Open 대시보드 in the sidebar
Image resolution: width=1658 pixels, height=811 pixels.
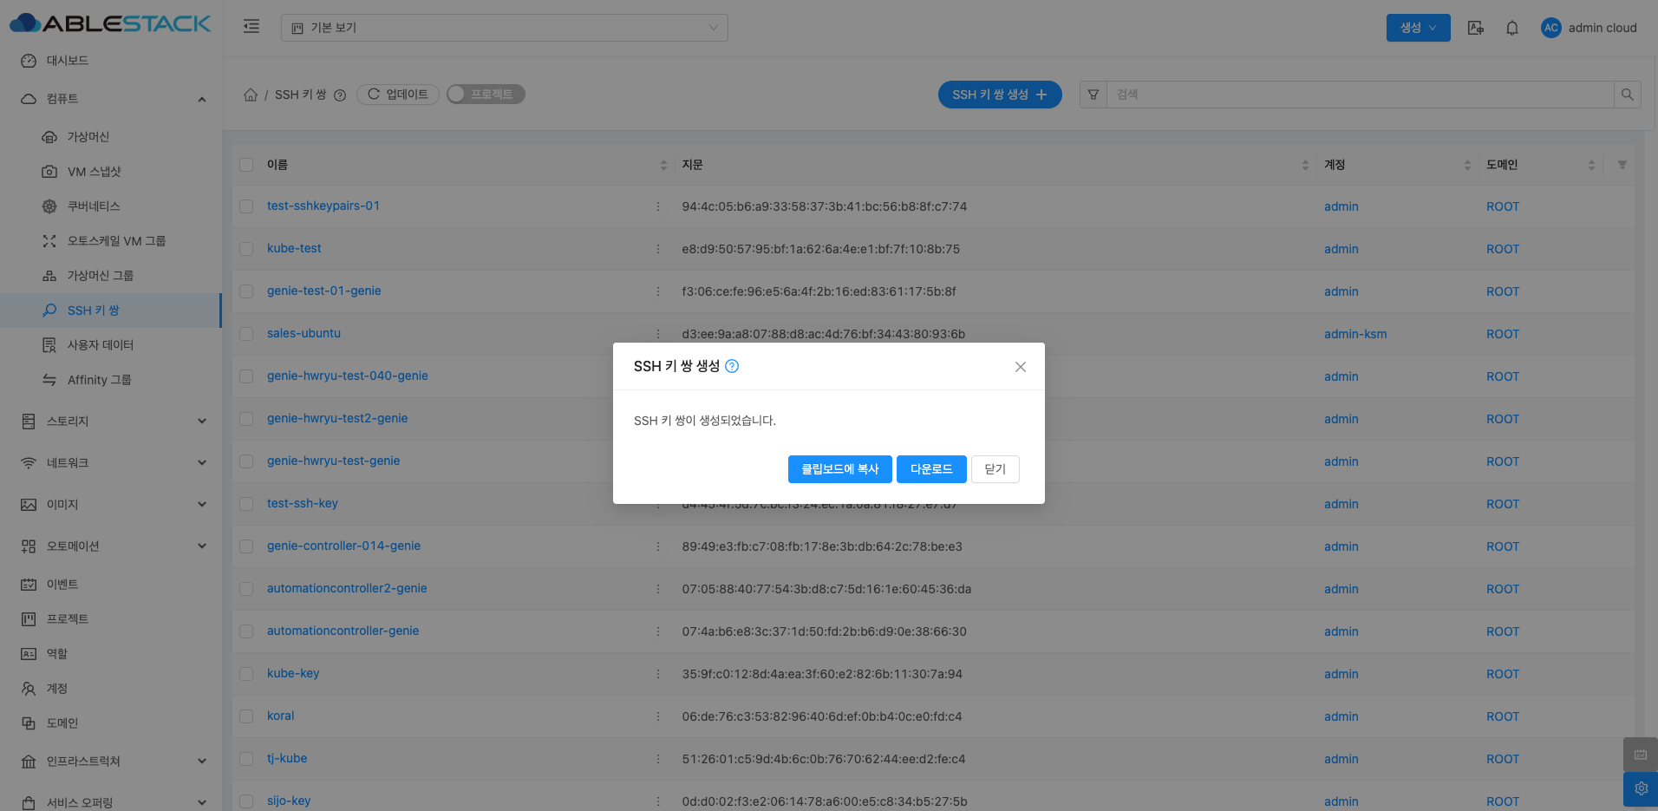[x=111, y=61]
